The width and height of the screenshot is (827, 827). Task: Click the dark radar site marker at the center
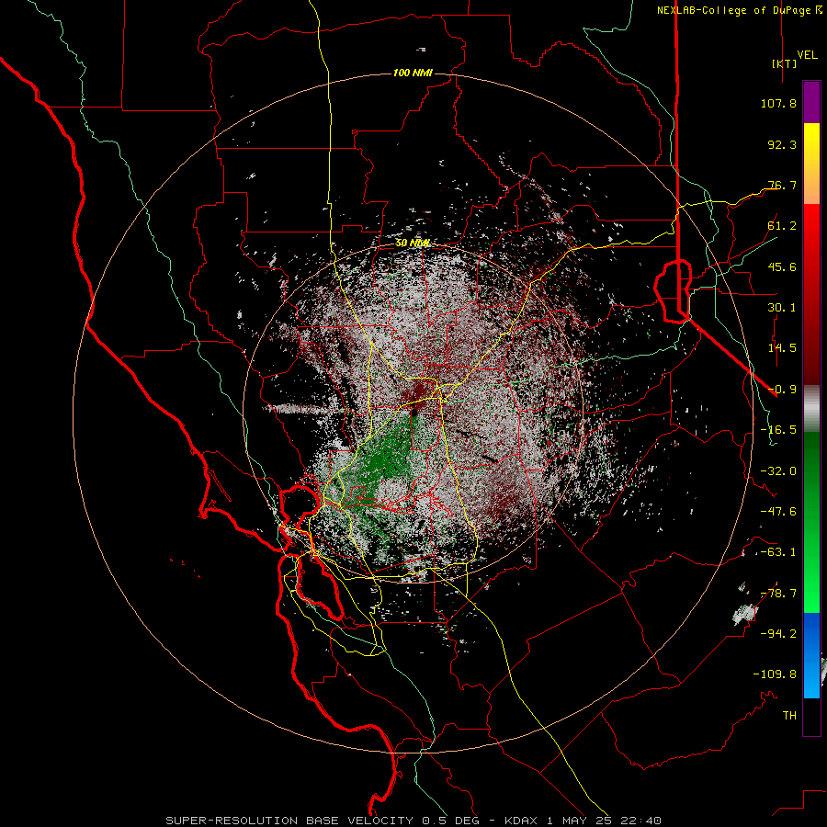414,412
